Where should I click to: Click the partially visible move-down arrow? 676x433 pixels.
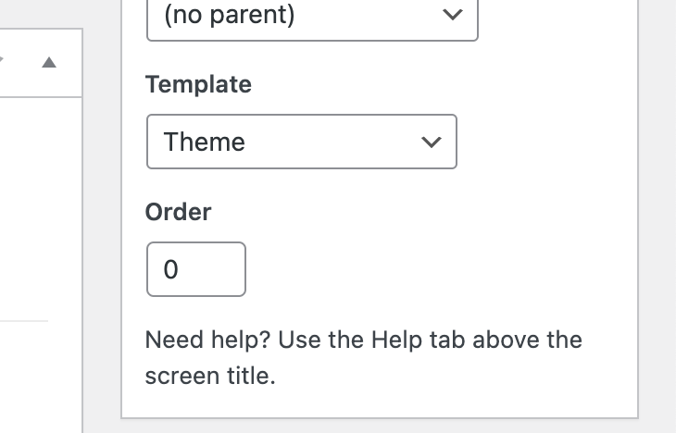click(x=3, y=61)
